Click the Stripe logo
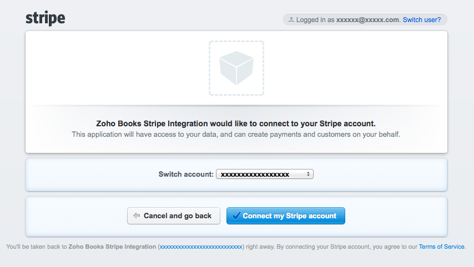 point(46,18)
